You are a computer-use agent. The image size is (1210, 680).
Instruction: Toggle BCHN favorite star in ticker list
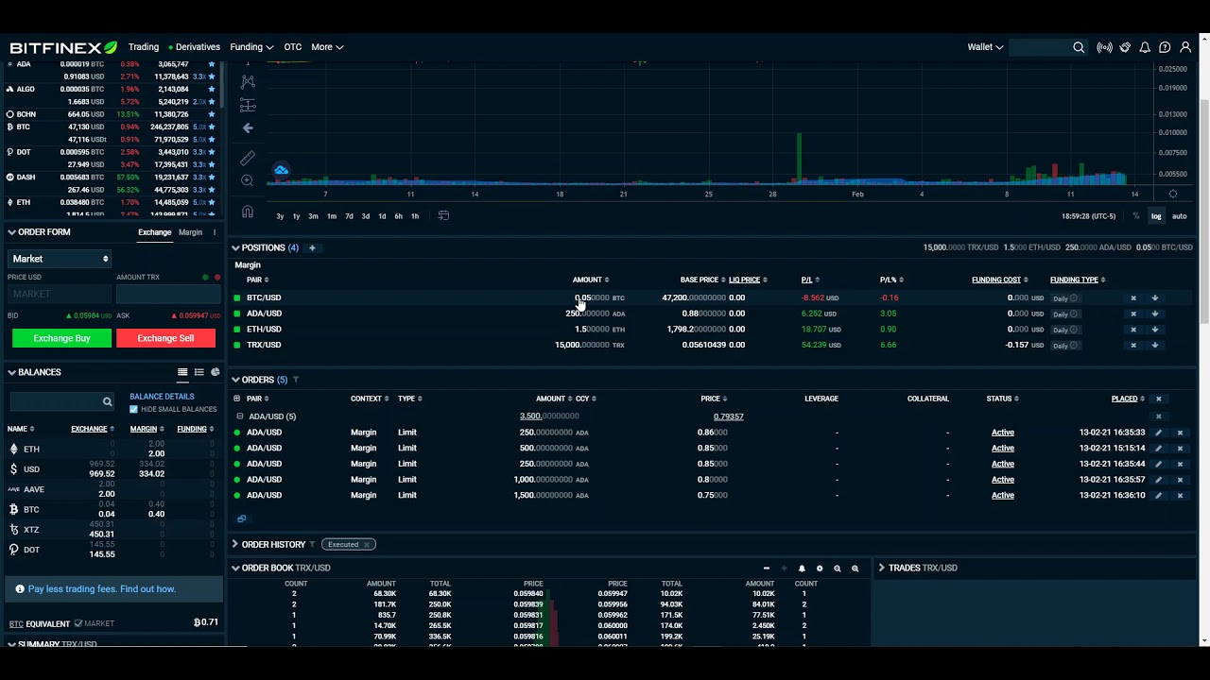212,114
